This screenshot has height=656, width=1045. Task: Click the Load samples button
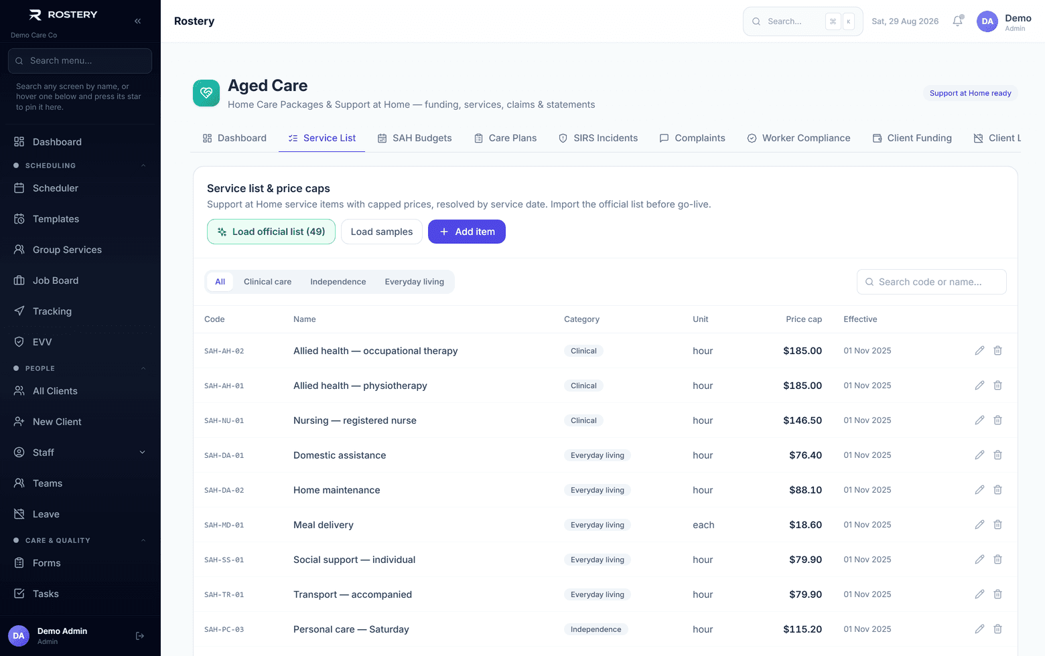pos(382,232)
